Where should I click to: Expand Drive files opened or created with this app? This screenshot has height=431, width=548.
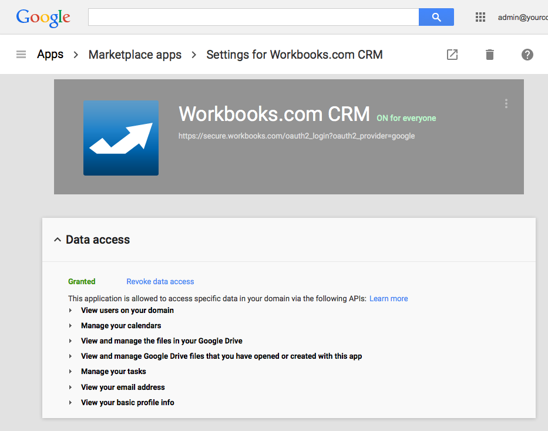click(x=70, y=356)
